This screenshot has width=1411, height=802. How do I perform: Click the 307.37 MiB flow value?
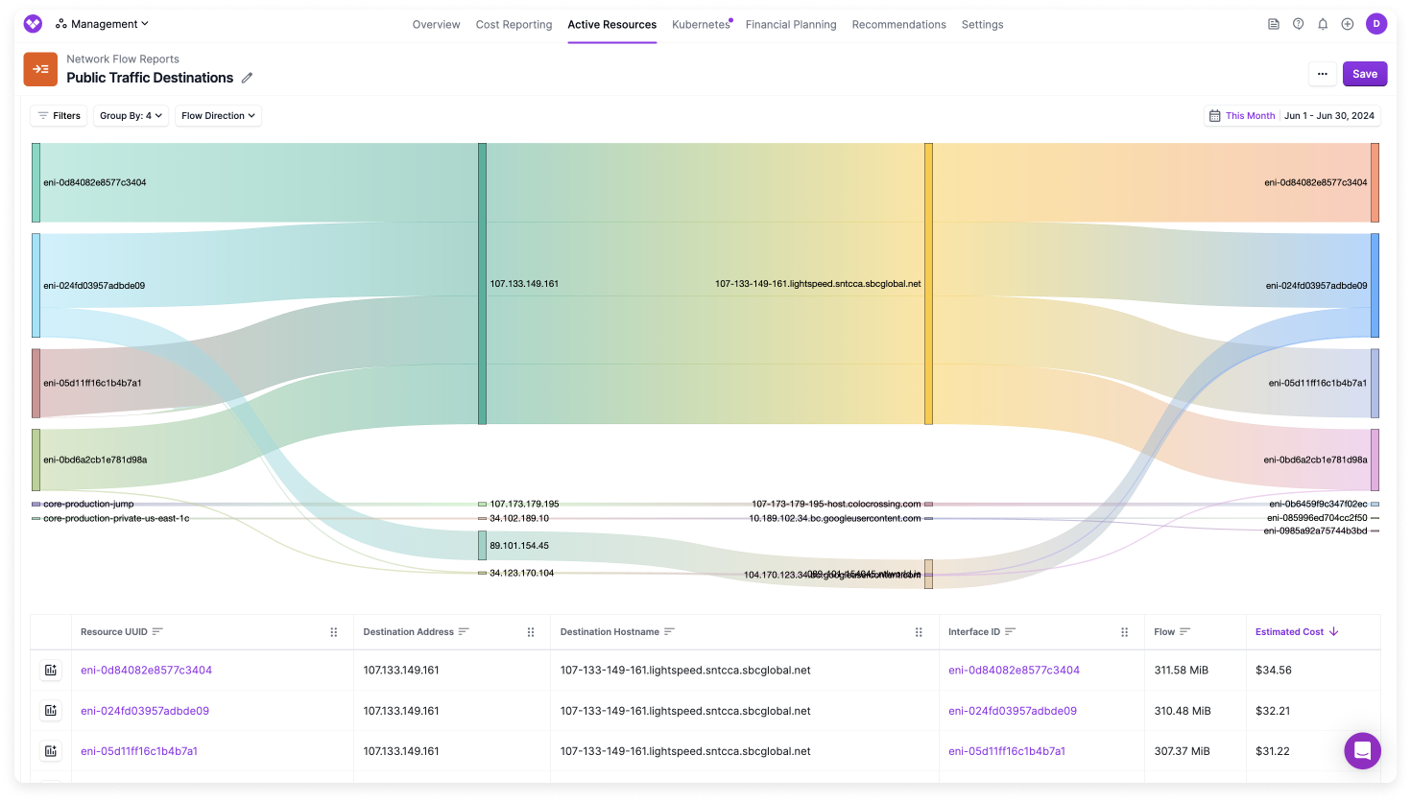(1181, 751)
